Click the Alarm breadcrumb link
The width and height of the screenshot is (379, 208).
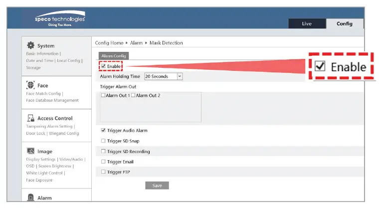136,43
